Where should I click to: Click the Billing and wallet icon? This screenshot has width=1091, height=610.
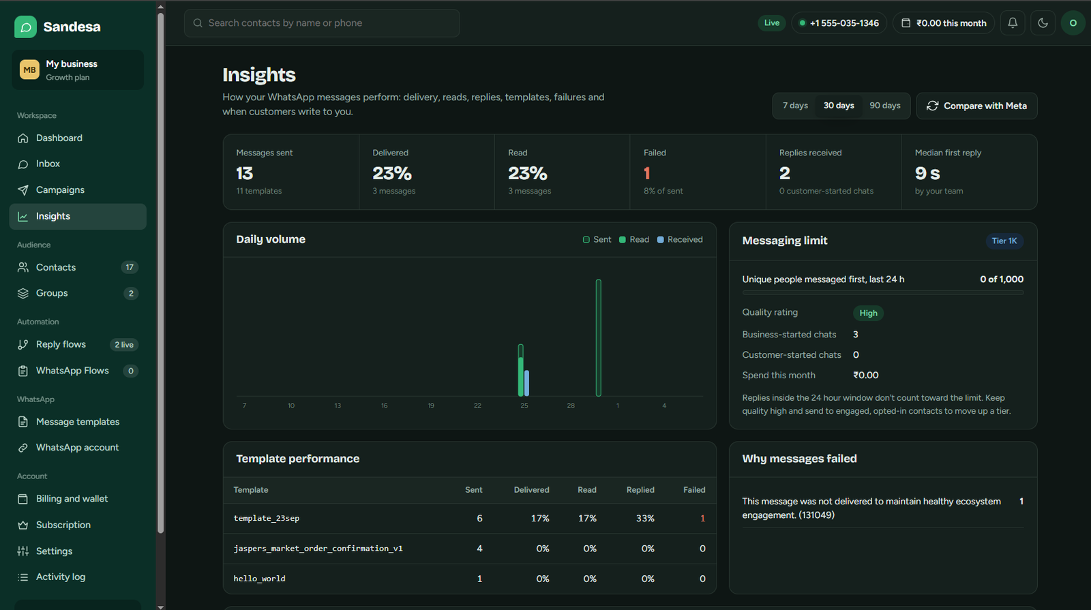(23, 499)
